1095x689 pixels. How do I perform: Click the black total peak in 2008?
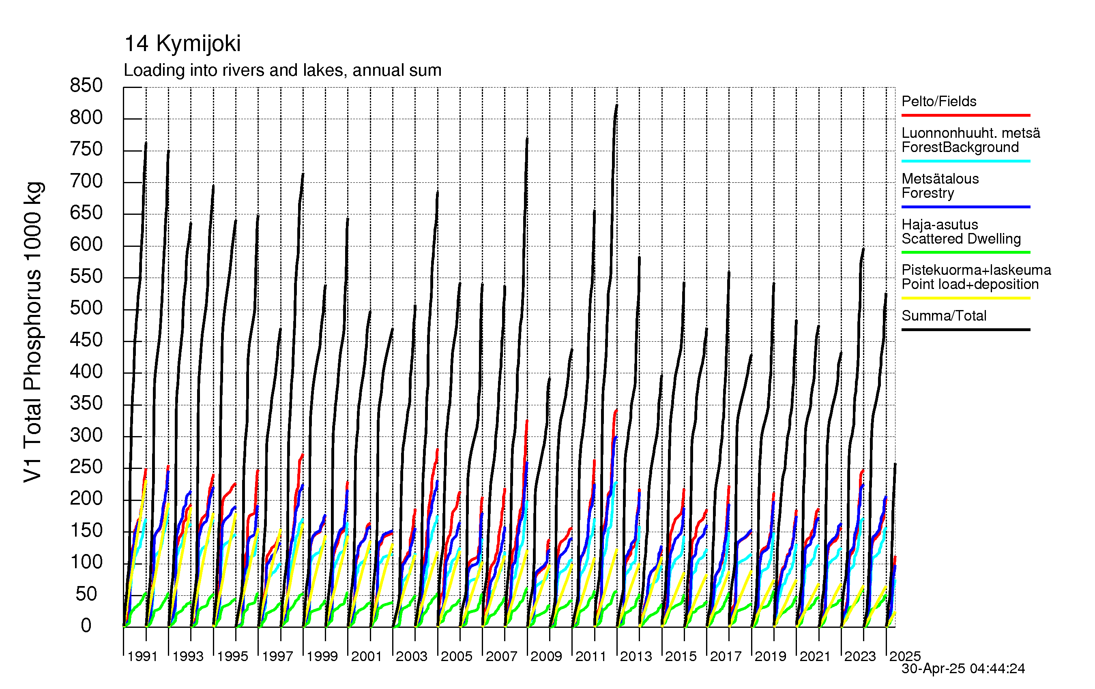pos(527,139)
